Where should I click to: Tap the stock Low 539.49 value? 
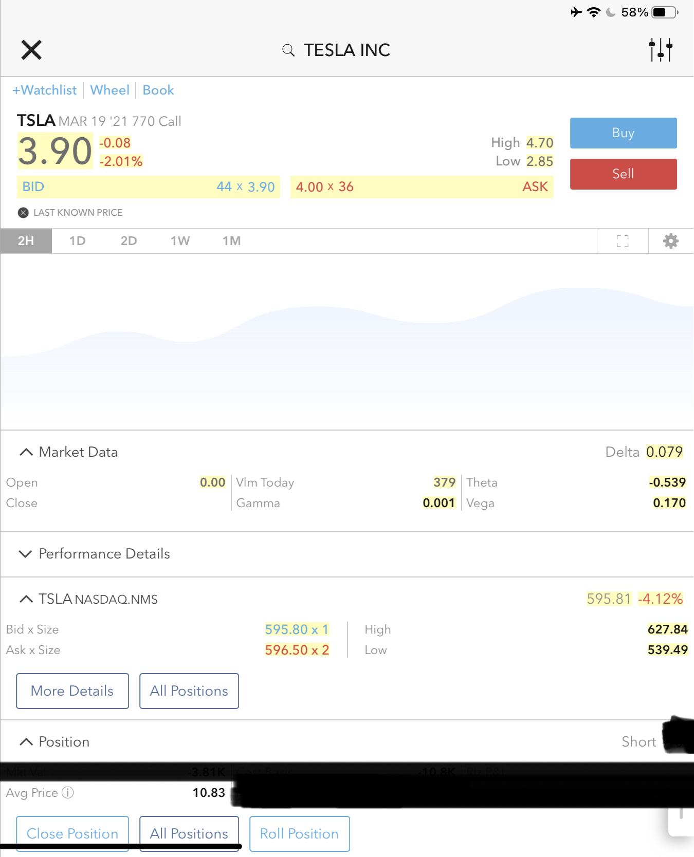coord(668,650)
